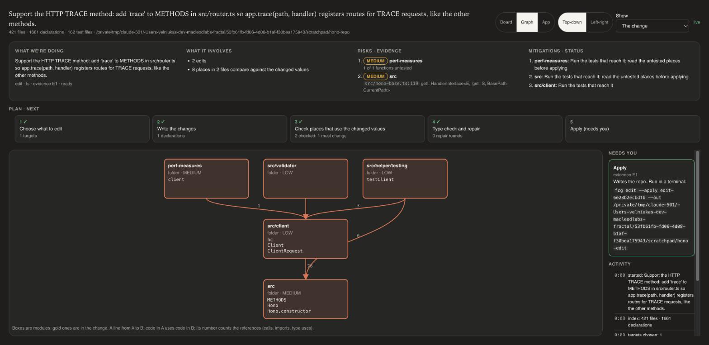Select the perf-measures module node

206,179
